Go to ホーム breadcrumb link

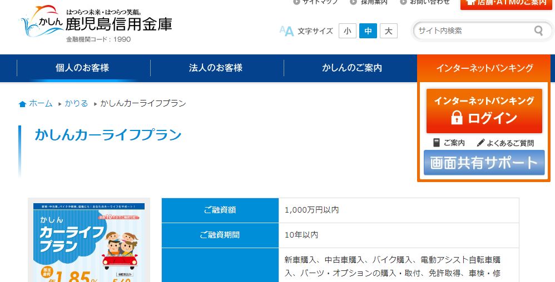[41, 104]
